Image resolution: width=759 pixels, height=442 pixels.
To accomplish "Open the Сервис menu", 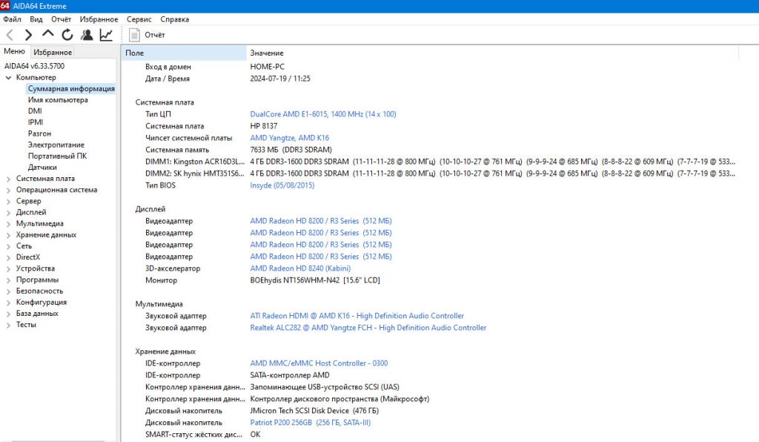I will [x=139, y=19].
